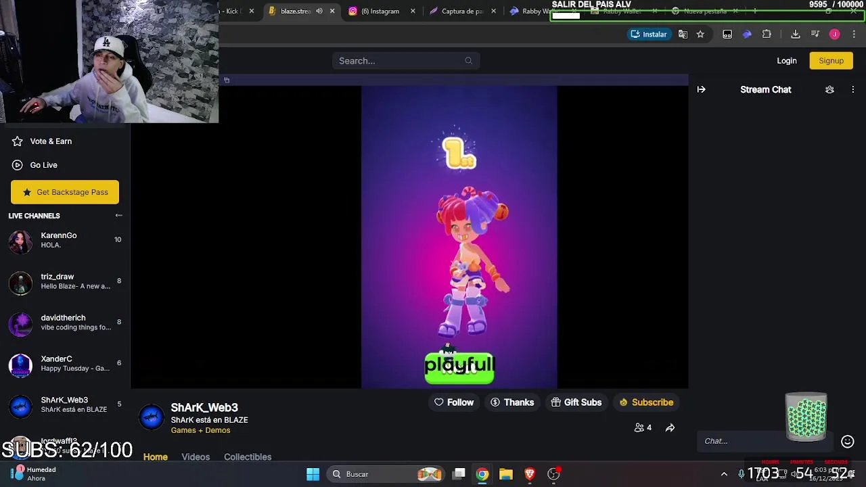Open the Chrome three-dot menu
This screenshot has height=487, width=866.
[854, 34]
